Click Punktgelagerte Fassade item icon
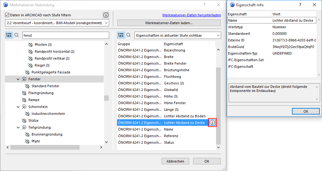 tap(27, 72)
